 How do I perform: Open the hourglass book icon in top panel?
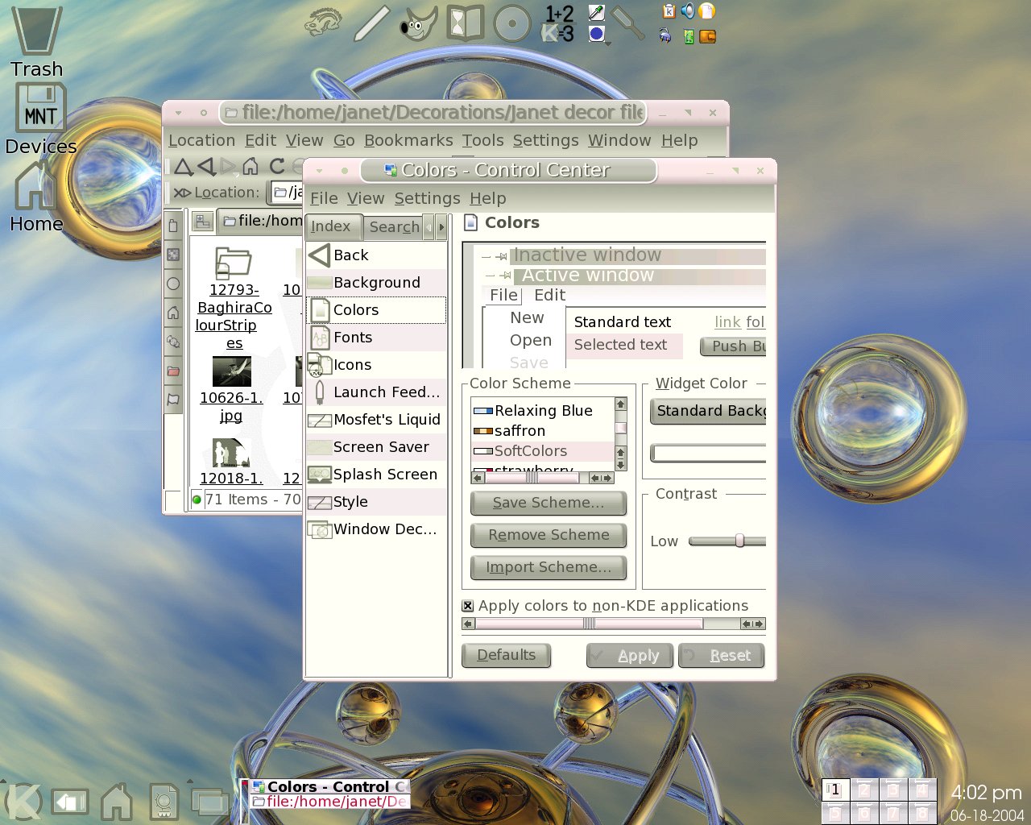(x=465, y=23)
